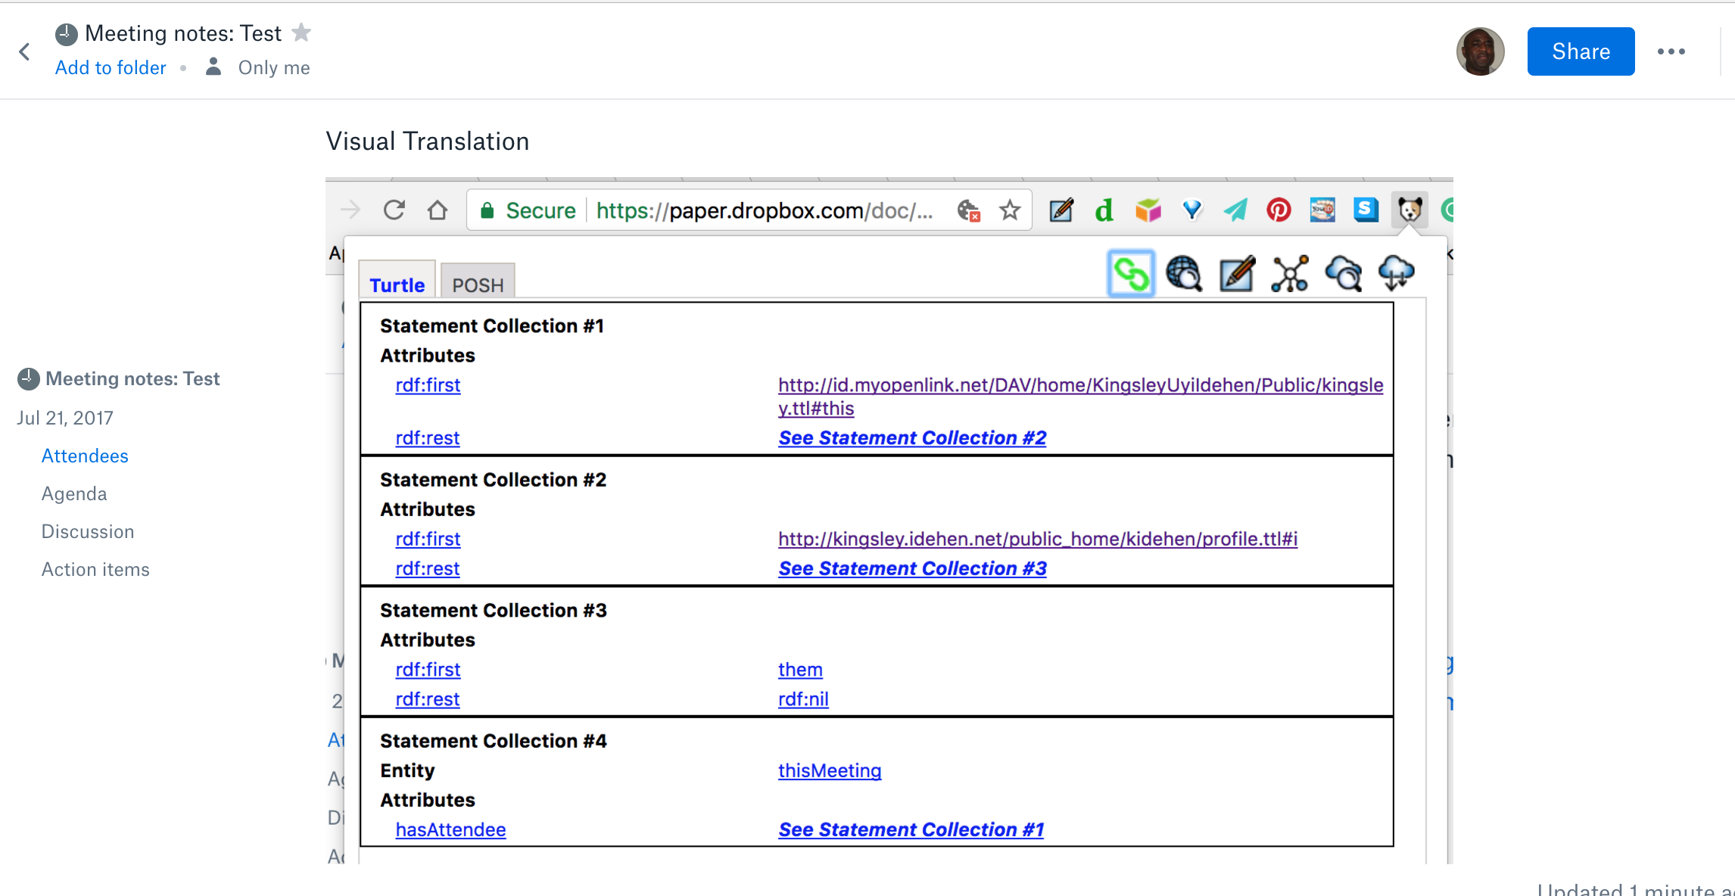The height and width of the screenshot is (896, 1735).
Task: Click the cloud search icon in the popup
Action: pyautogui.click(x=1343, y=274)
